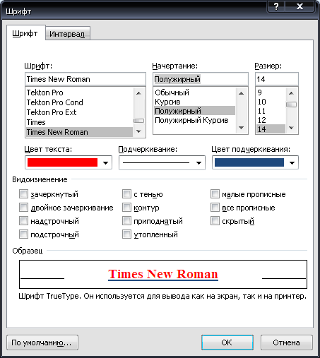Confirm with the OK button
Viewport: 320px width, 358px height.
coord(227,342)
